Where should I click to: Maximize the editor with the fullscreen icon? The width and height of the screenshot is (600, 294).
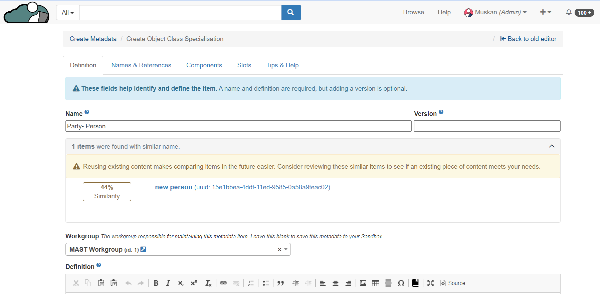coord(430,283)
